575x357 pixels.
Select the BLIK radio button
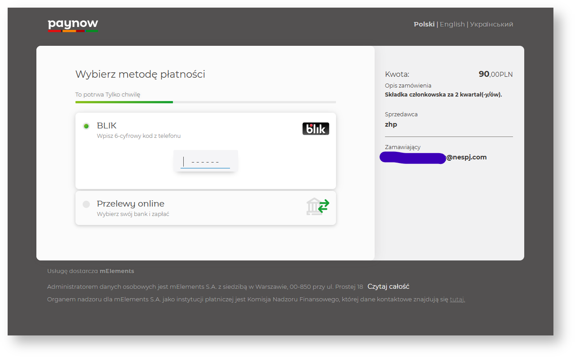point(86,126)
